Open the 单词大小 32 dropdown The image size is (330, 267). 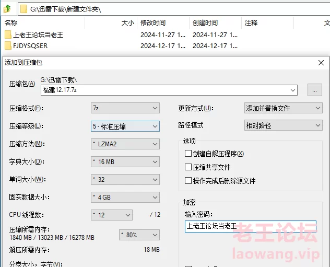click(125, 179)
